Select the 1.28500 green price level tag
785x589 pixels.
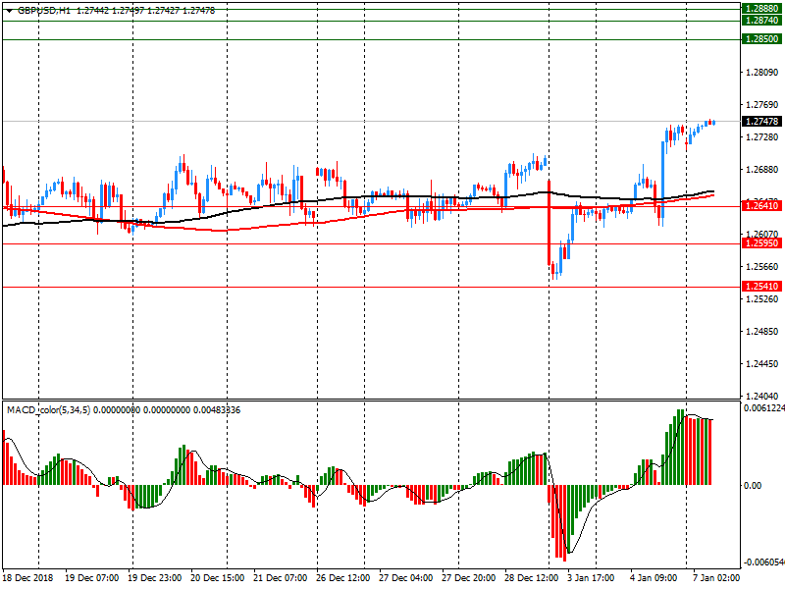pos(761,39)
